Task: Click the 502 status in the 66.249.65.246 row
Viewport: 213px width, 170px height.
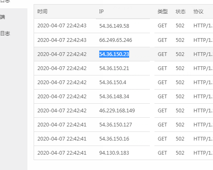Action: click(x=180, y=40)
